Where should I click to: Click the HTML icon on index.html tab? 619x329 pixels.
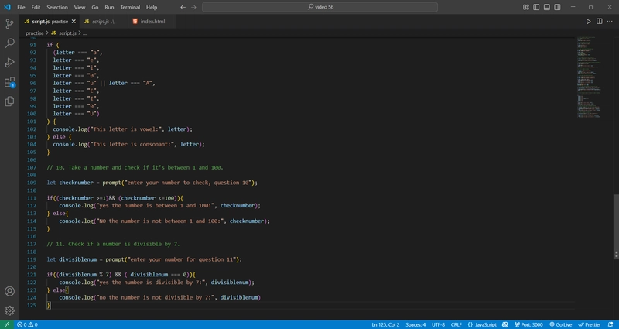135,22
